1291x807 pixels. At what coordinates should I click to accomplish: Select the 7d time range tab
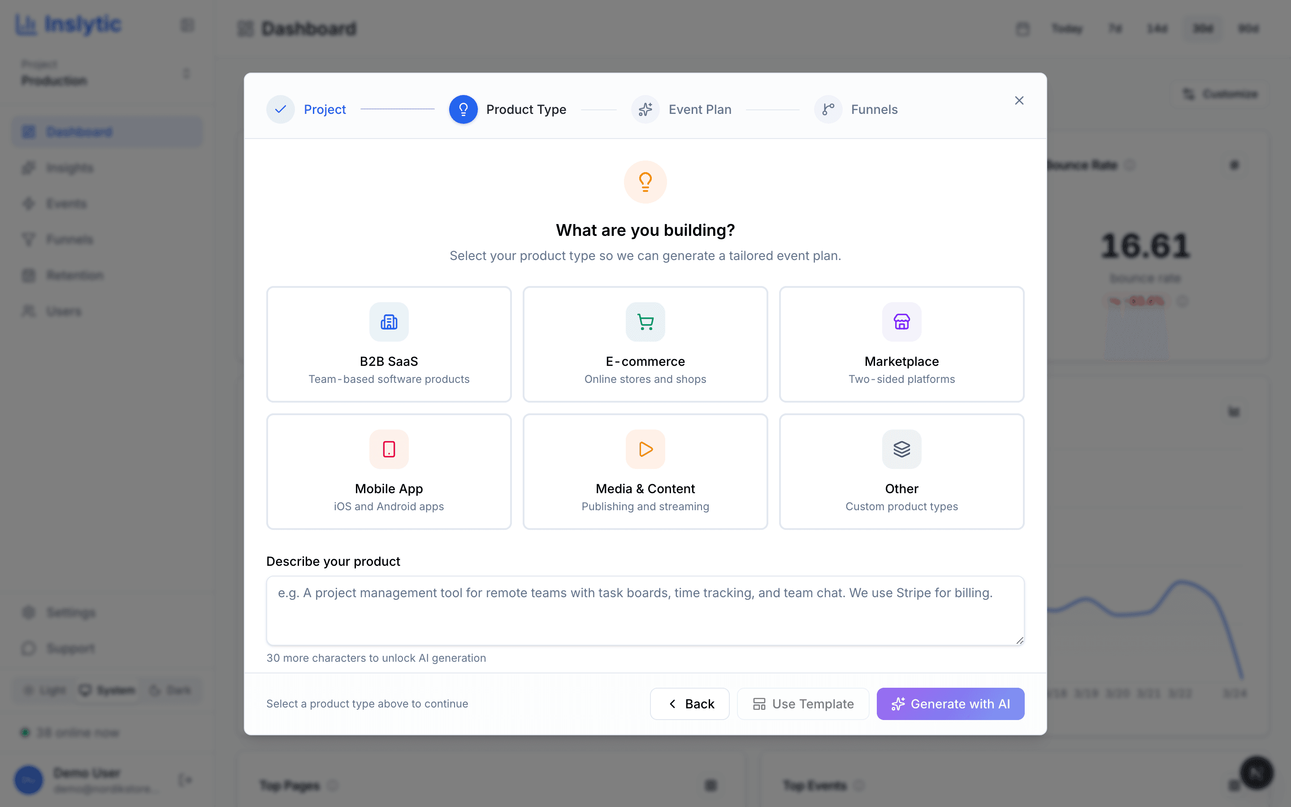tap(1114, 28)
